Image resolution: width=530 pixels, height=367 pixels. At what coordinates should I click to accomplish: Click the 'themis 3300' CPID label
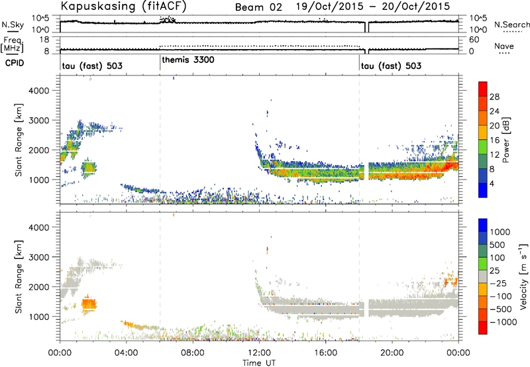[x=188, y=60]
